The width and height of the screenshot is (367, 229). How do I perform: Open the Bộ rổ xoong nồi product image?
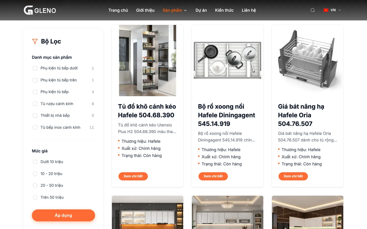click(x=228, y=61)
